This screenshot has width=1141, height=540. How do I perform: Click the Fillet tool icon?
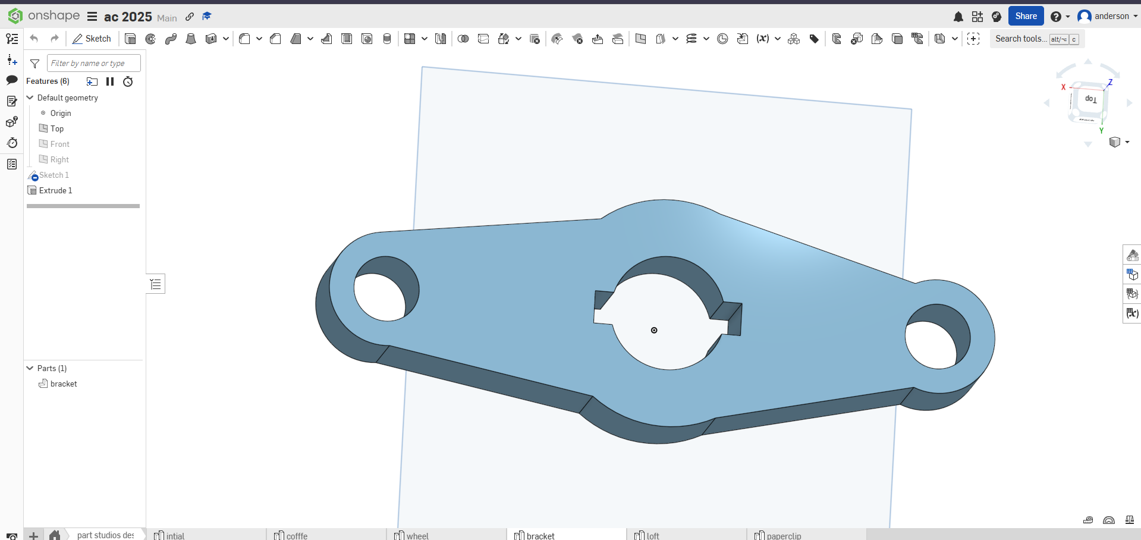pos(244,39)
